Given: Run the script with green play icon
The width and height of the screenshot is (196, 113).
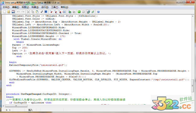Looking at the screenshot, I should point(79,12).
